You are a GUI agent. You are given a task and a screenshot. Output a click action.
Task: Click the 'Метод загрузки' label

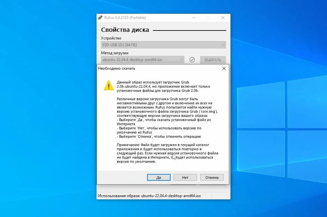[x=115, y=53]
